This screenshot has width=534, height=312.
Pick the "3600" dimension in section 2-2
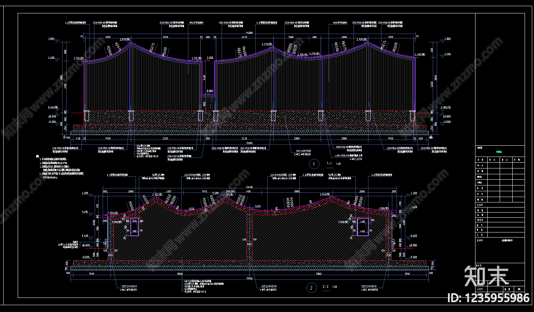(297, 191)
